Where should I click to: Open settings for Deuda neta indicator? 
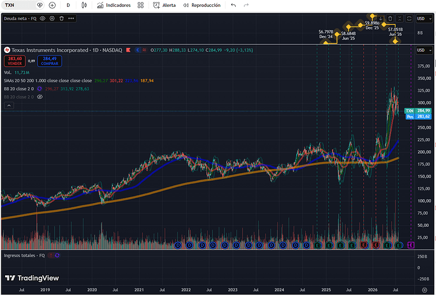point(52,18)
